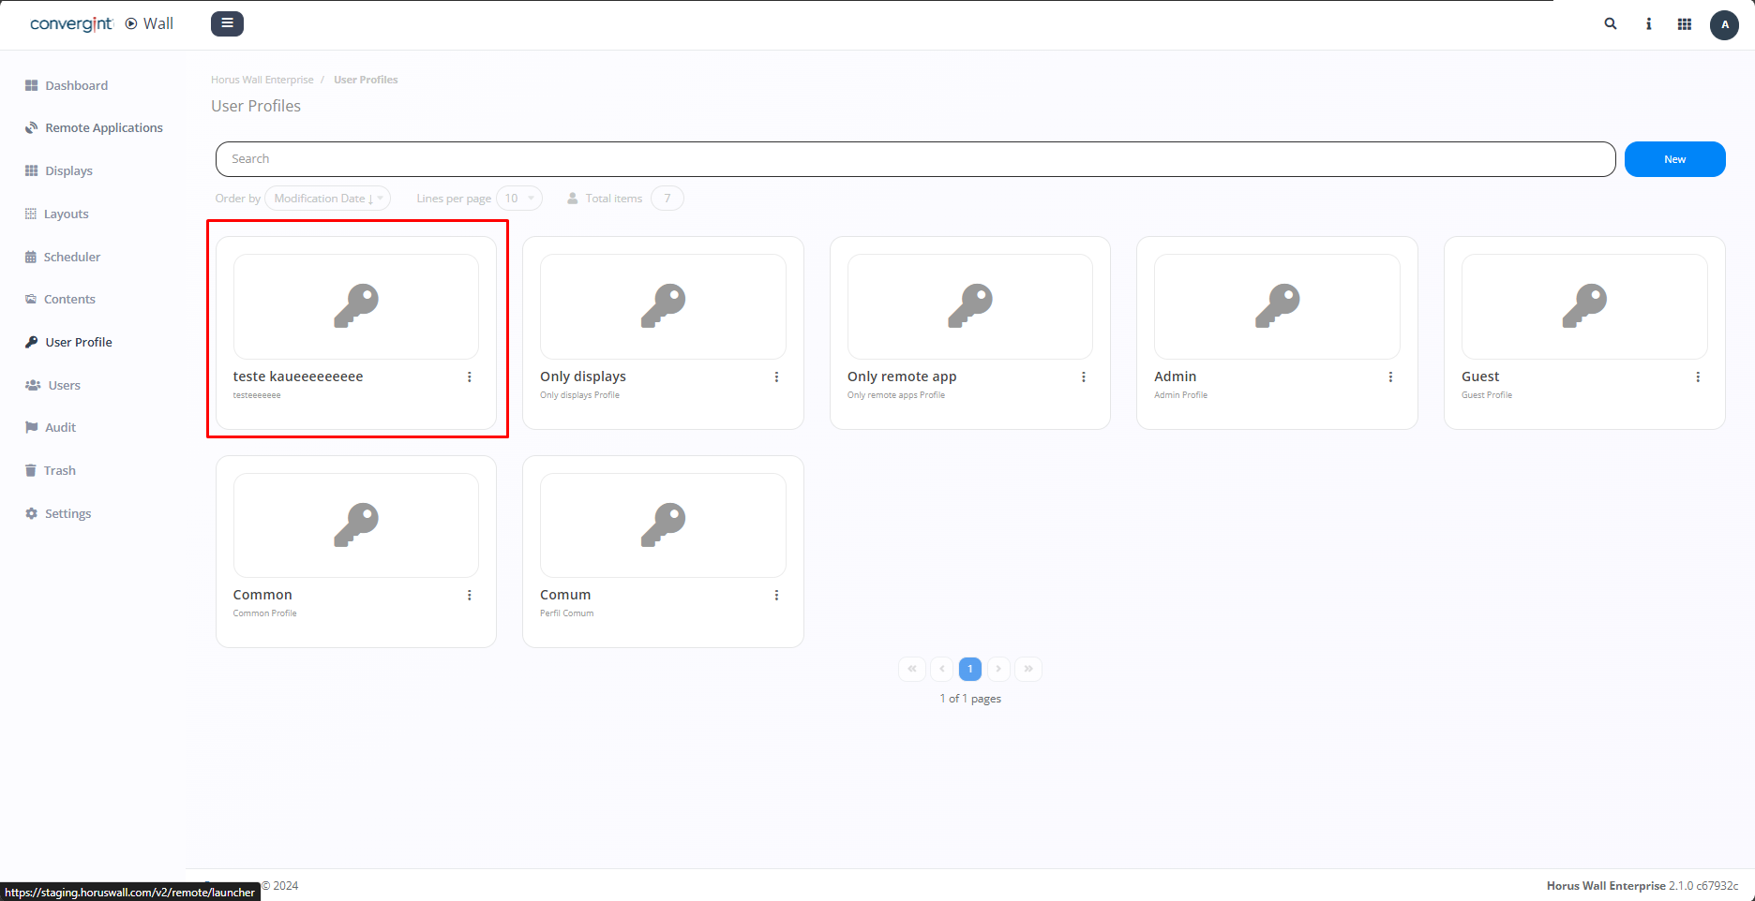This screenshot has height=901, width=1755.
Task: Open options menu for the Common profile
Action: tap(470, 595)
